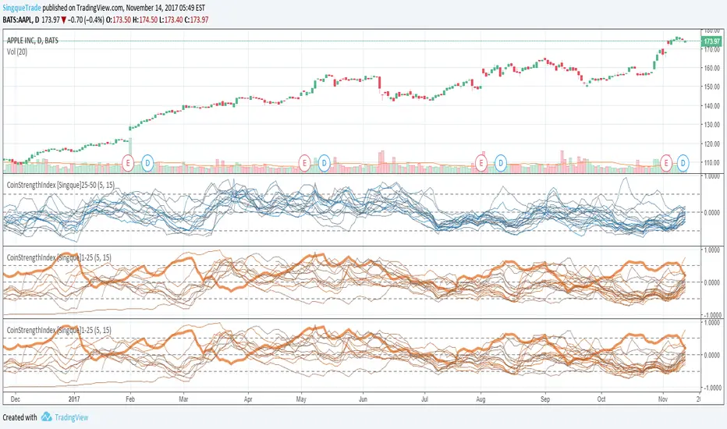Click the Apr label on time axis
The width and height of the screenshot is (727, 429).
pos(248,399)
